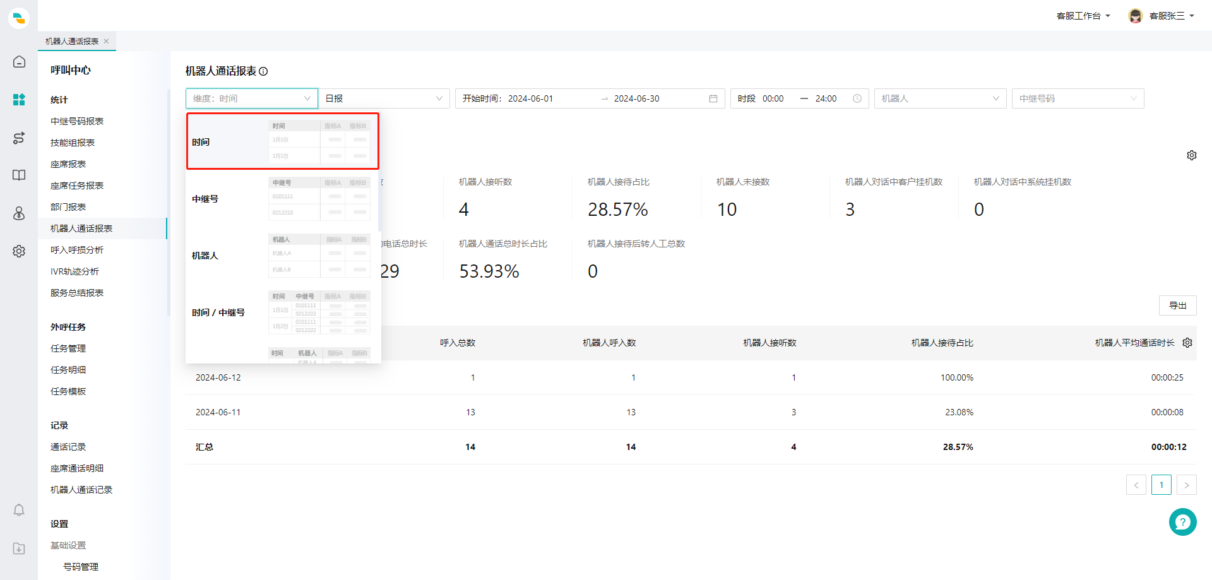Image resolution: width=1212 pixels, height=580 pixels.
Task: Open 座席任务报表 in sidebar
Action: coord(77,186)
